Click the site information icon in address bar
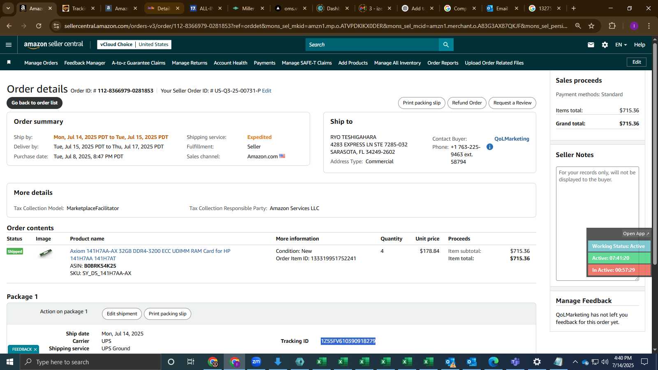 coord(56,26)
